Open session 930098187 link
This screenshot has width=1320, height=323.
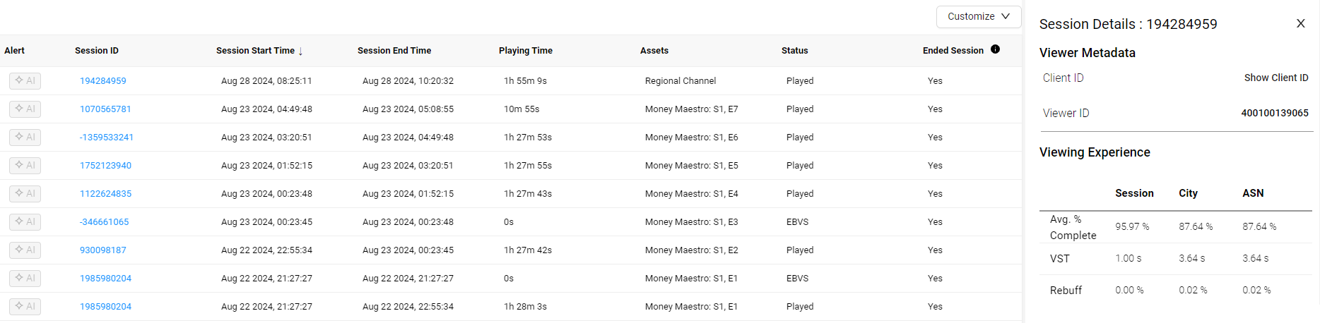tap(103, 250)
